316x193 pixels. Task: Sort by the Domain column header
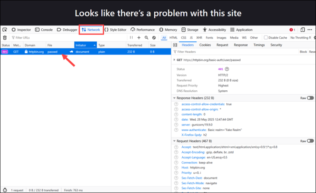click(x=35, y=45)
